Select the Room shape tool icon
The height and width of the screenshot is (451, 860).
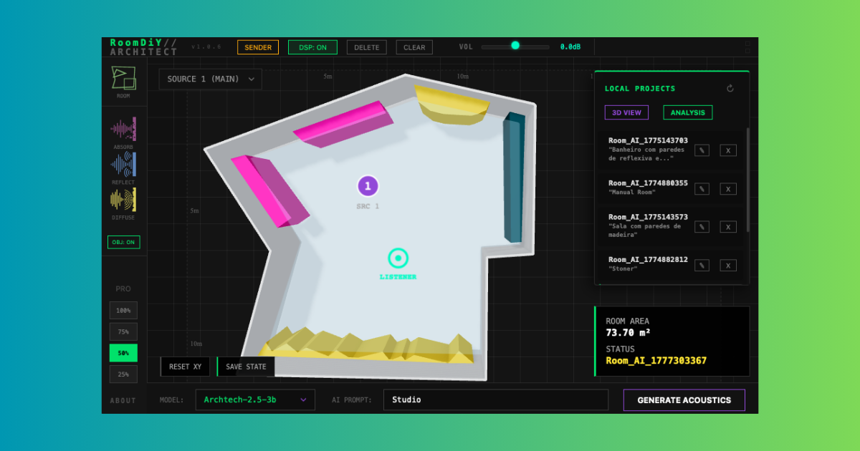(123, 78)
